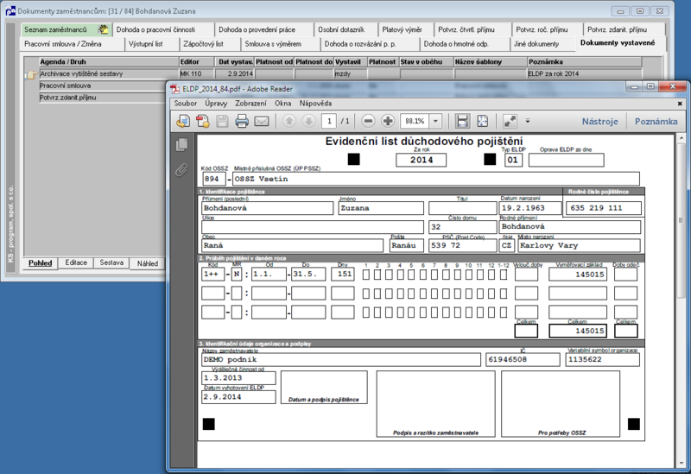Click the email envelope icon
The height and width of the screenshot is (474, 691).
coord(262,121)
